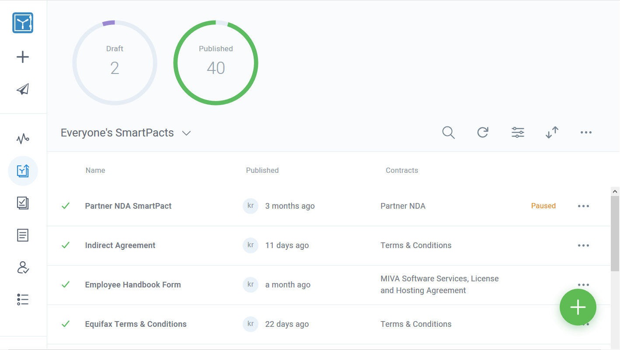The image size is (620, 350).
Task: Click the Contracts column header
Action: (x=402, y=170)
